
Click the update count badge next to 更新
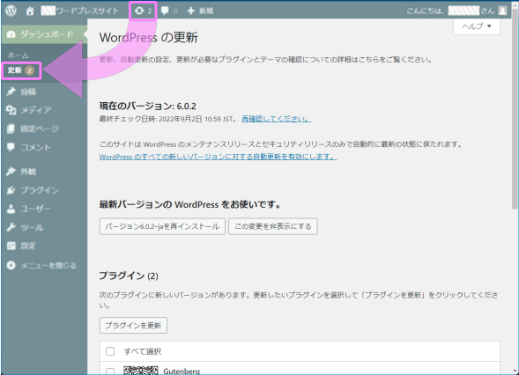coord(29,70)
